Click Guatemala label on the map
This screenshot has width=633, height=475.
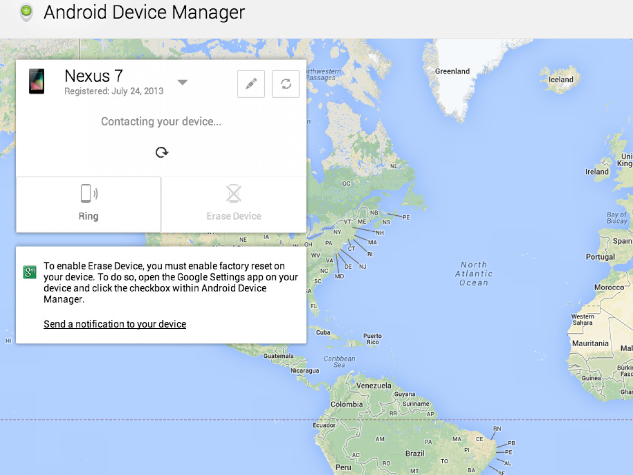(279, 356)
